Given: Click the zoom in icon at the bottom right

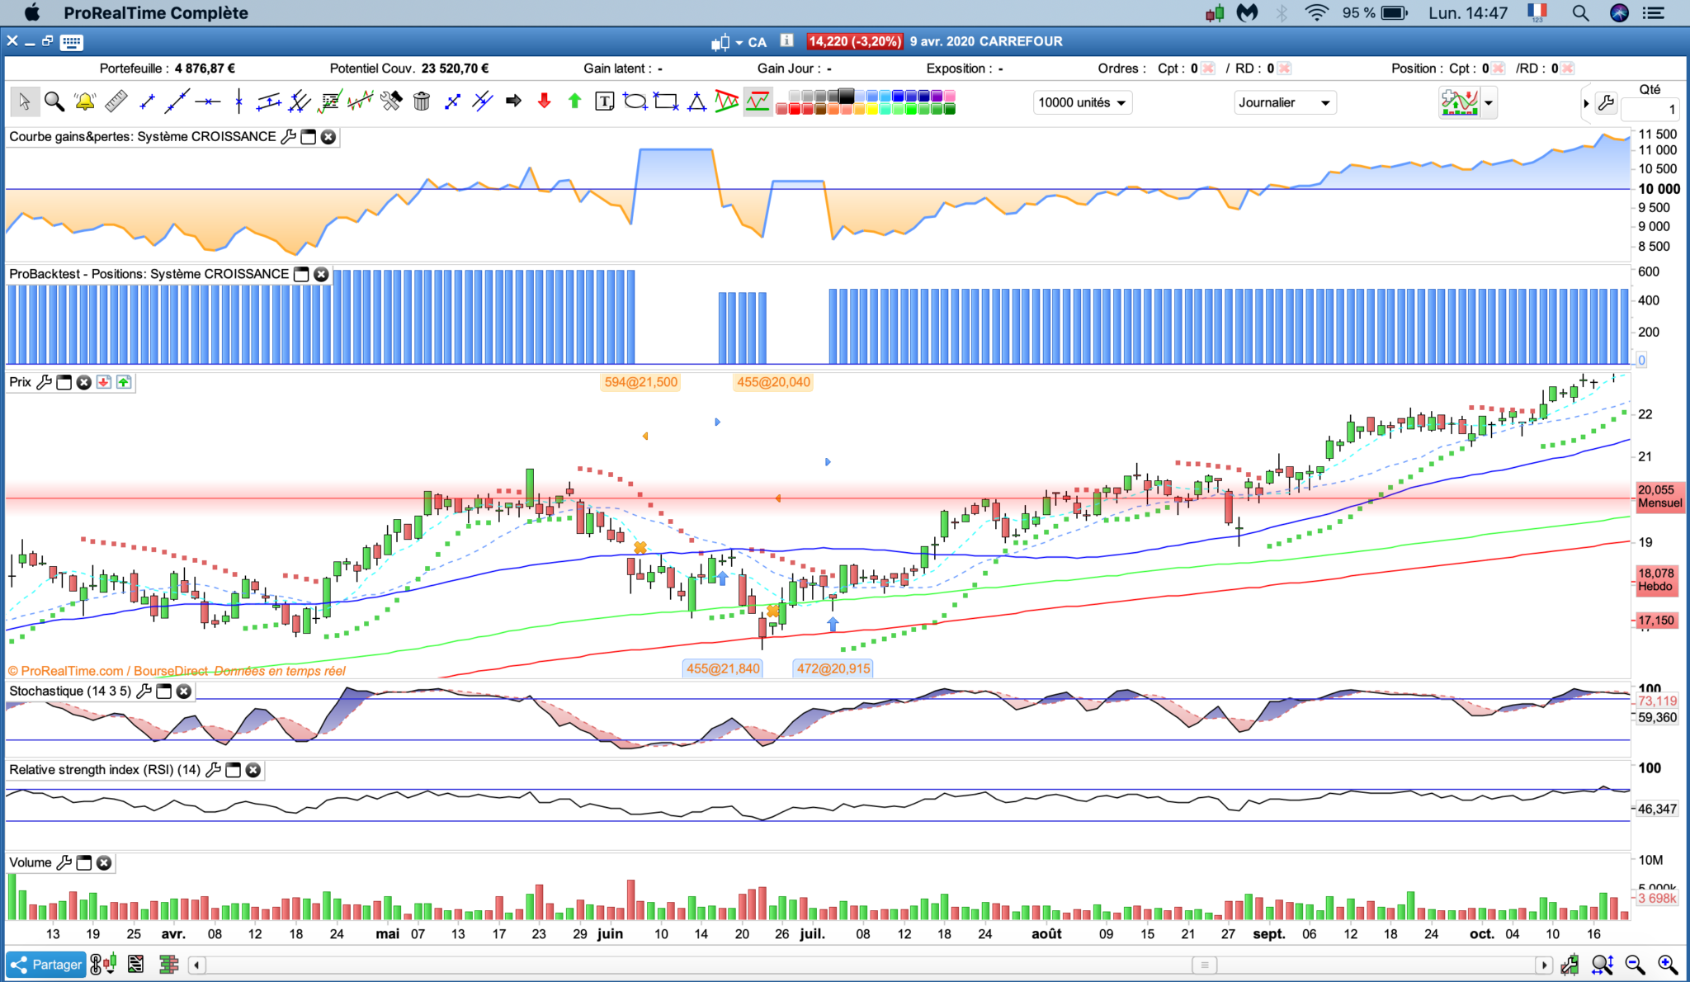Looking at the screenshot, I should [1667, 965].
